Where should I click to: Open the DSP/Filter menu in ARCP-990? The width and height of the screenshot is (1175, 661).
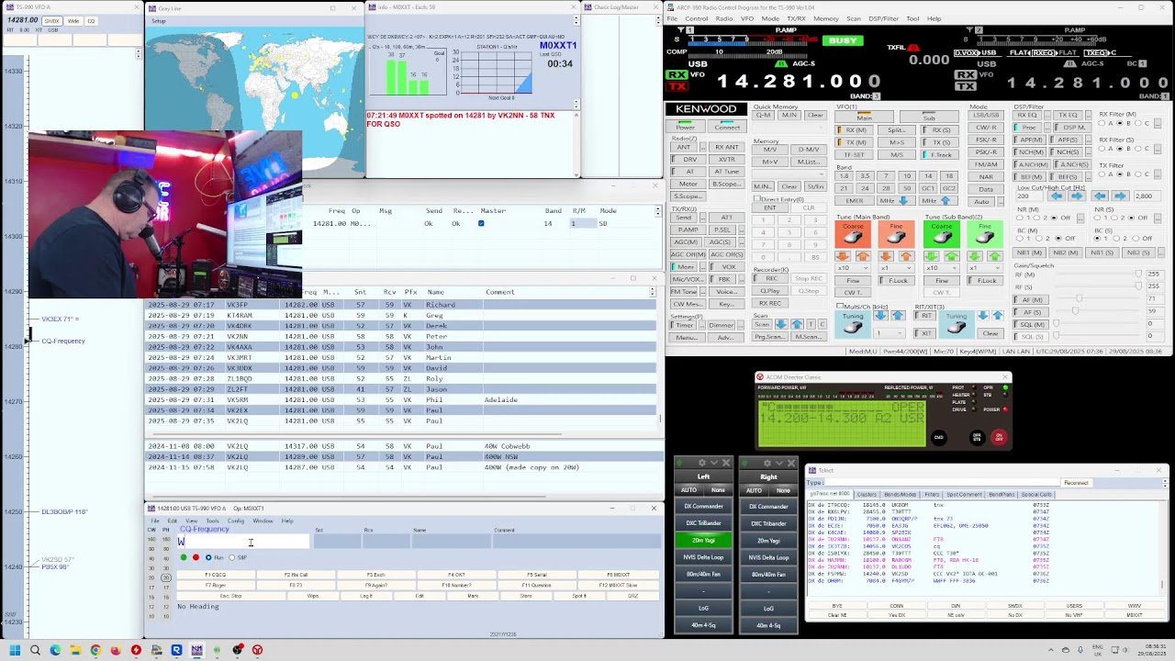click(x=885, y=18)
